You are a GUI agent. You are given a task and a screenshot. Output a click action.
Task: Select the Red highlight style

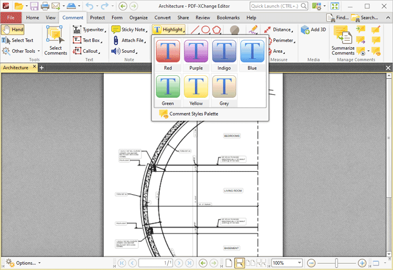168,55
